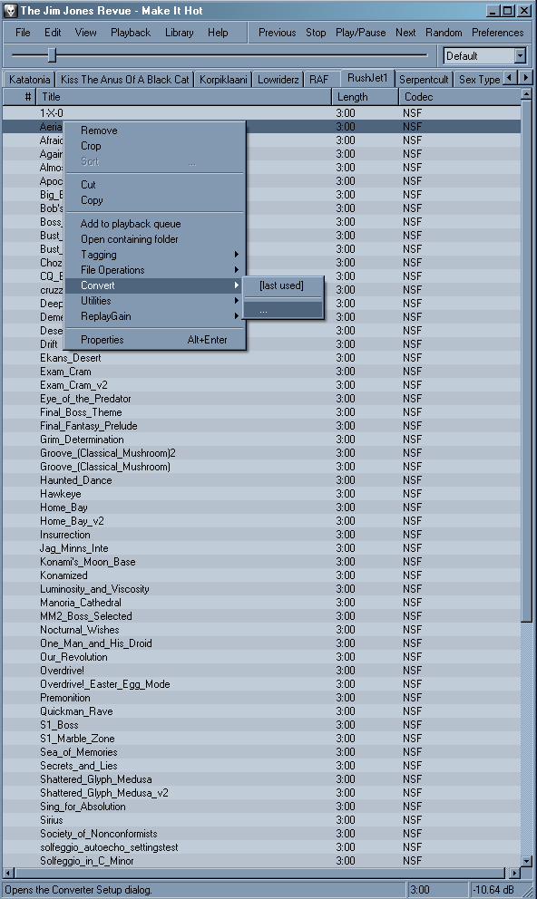Open the Library menu

179,33
